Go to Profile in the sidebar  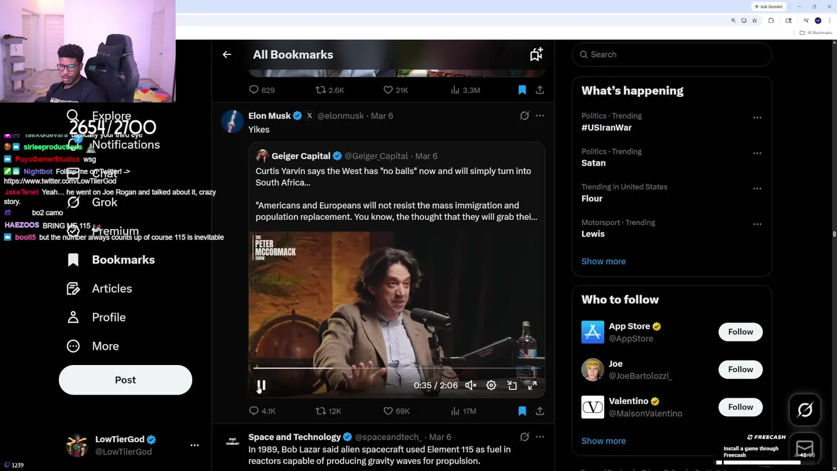(96, 317)
